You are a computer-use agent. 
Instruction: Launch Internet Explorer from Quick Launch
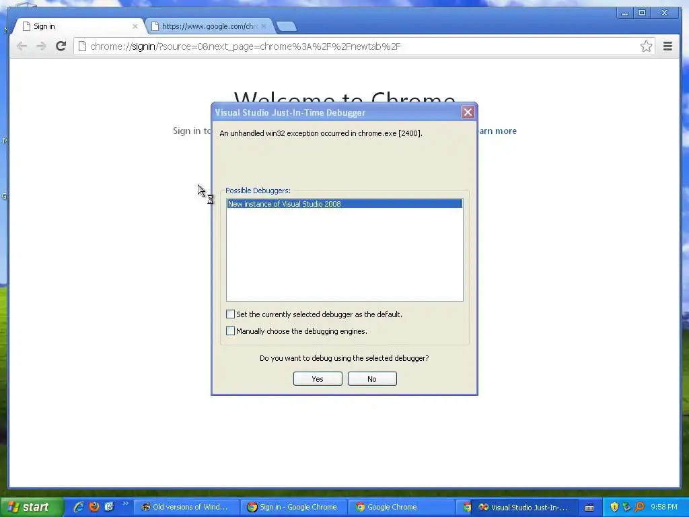point(79,507)
